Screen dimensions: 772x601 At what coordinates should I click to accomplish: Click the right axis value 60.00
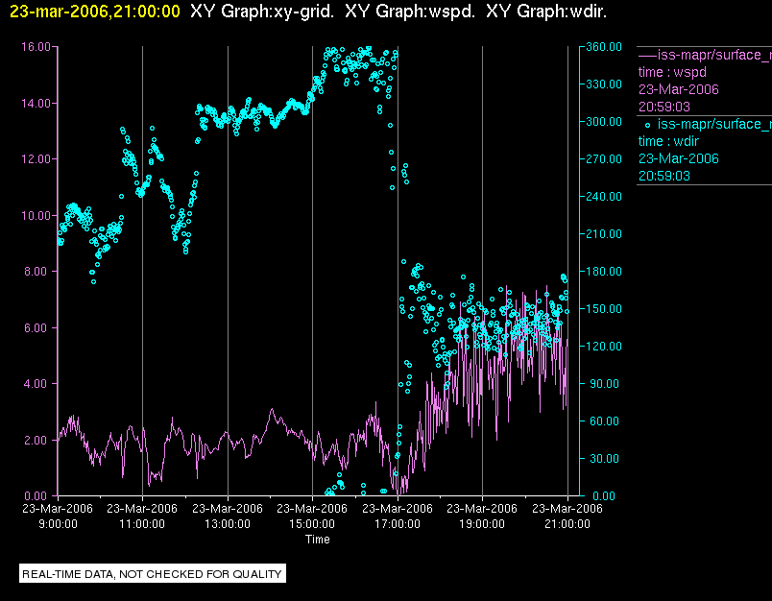click(604, 421)
